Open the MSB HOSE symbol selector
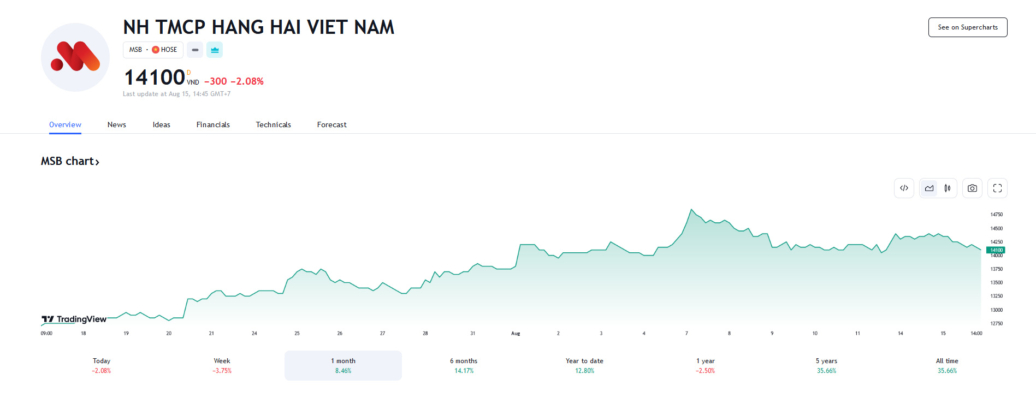This screenshot has width=1036, height=409. pyautogui.click(x=153, y=50)
